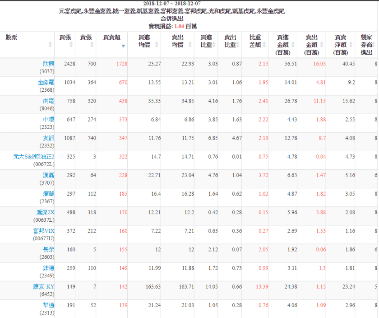Sort by 比重差額 arrow icon

click(264, 45)
